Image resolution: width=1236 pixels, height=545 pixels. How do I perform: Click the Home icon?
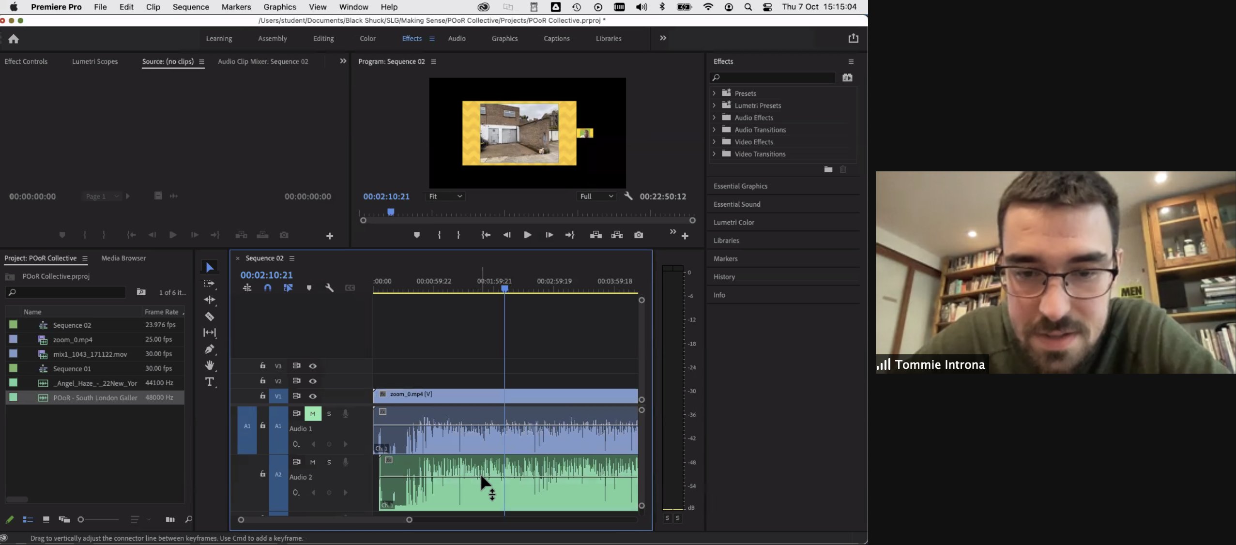click(x=14, y=39)
